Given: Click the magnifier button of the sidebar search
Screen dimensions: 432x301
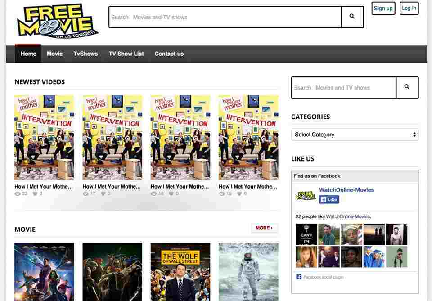Looking at the screenshot, I should click(x=407, y=87).
